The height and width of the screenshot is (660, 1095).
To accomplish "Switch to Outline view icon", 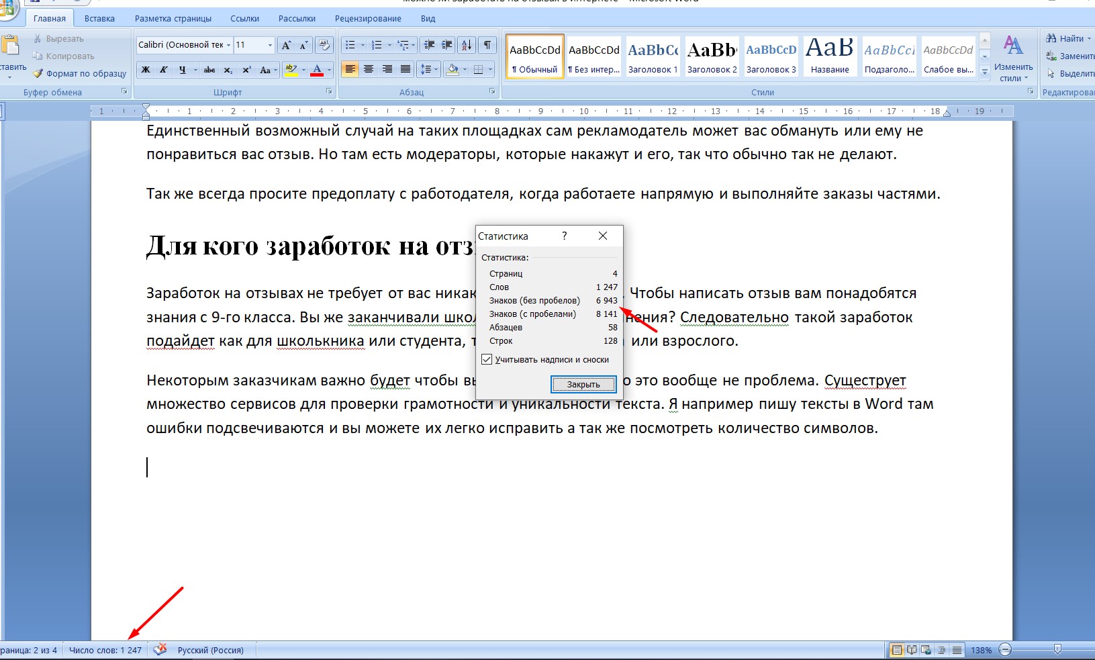I will click(x=942, y=650).
